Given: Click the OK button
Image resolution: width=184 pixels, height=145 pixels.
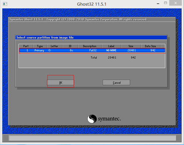Looking at the screenshot, I should click(x=61, y=83).
